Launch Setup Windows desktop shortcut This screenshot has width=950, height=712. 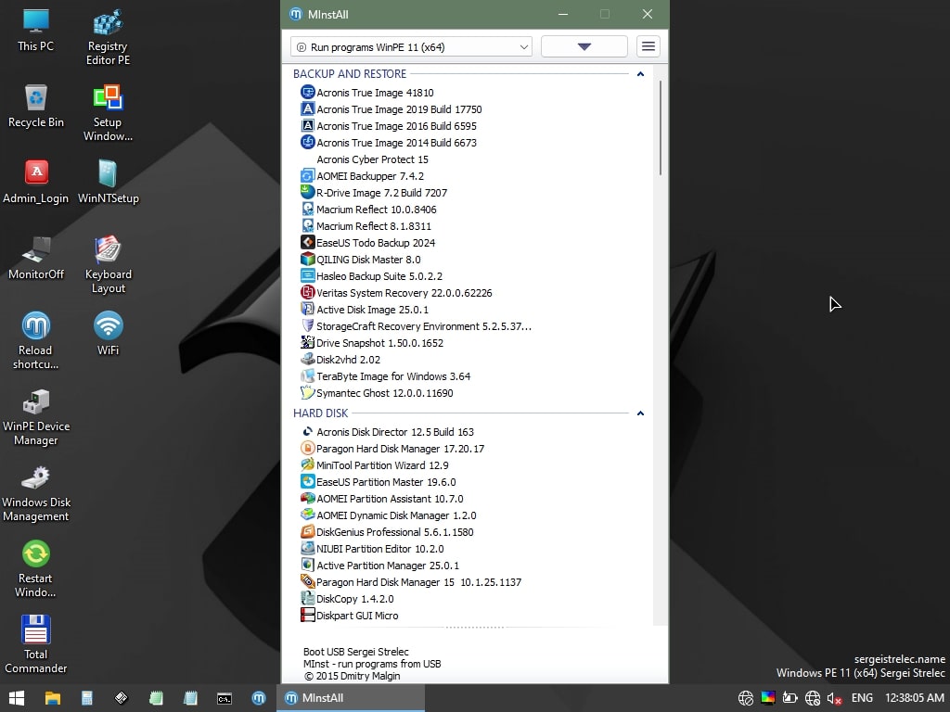(108, 112)
